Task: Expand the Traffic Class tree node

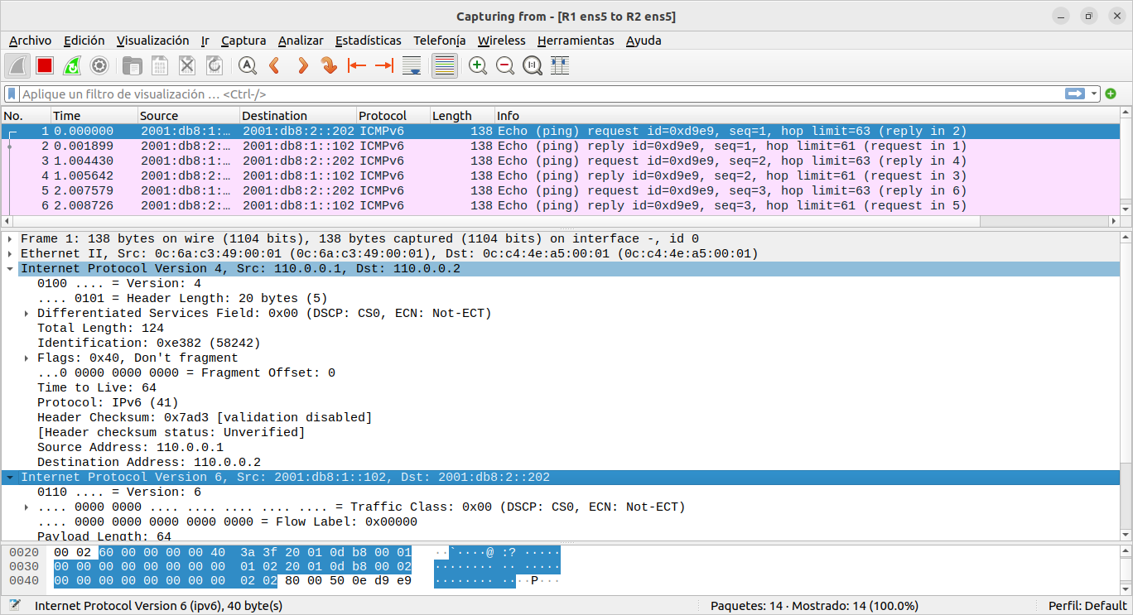Action: pyautogui.click(x=27, y=507)
